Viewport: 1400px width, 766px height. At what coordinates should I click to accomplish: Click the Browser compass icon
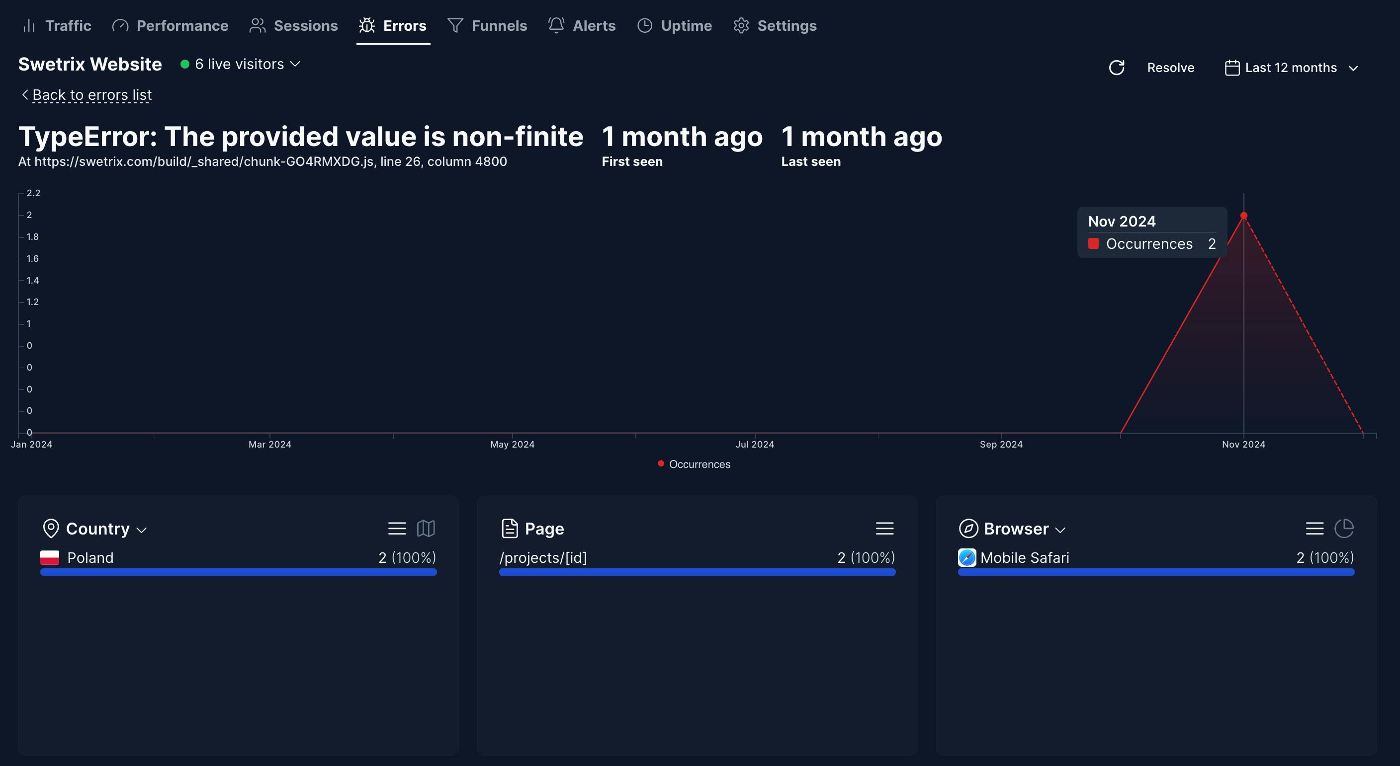968,528
